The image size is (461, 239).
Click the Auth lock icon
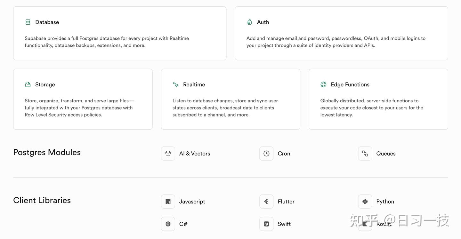(249, 22)
